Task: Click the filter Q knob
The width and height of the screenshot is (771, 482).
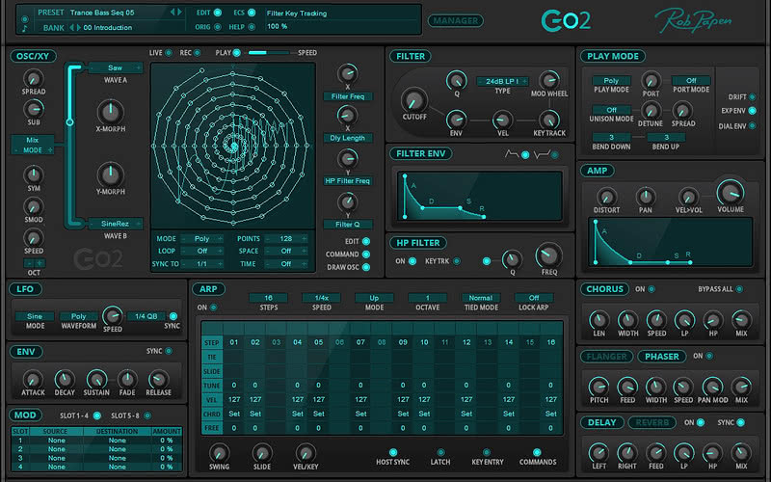Action: pyautogui.click(x=456, y=80)
